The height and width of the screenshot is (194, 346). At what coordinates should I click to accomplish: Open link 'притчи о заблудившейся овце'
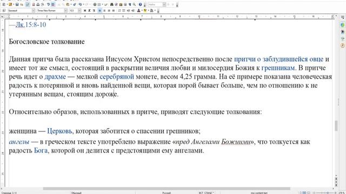278,59
